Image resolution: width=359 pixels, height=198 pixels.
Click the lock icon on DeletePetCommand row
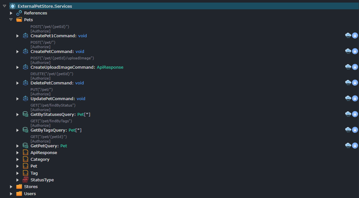pos(355,82)
